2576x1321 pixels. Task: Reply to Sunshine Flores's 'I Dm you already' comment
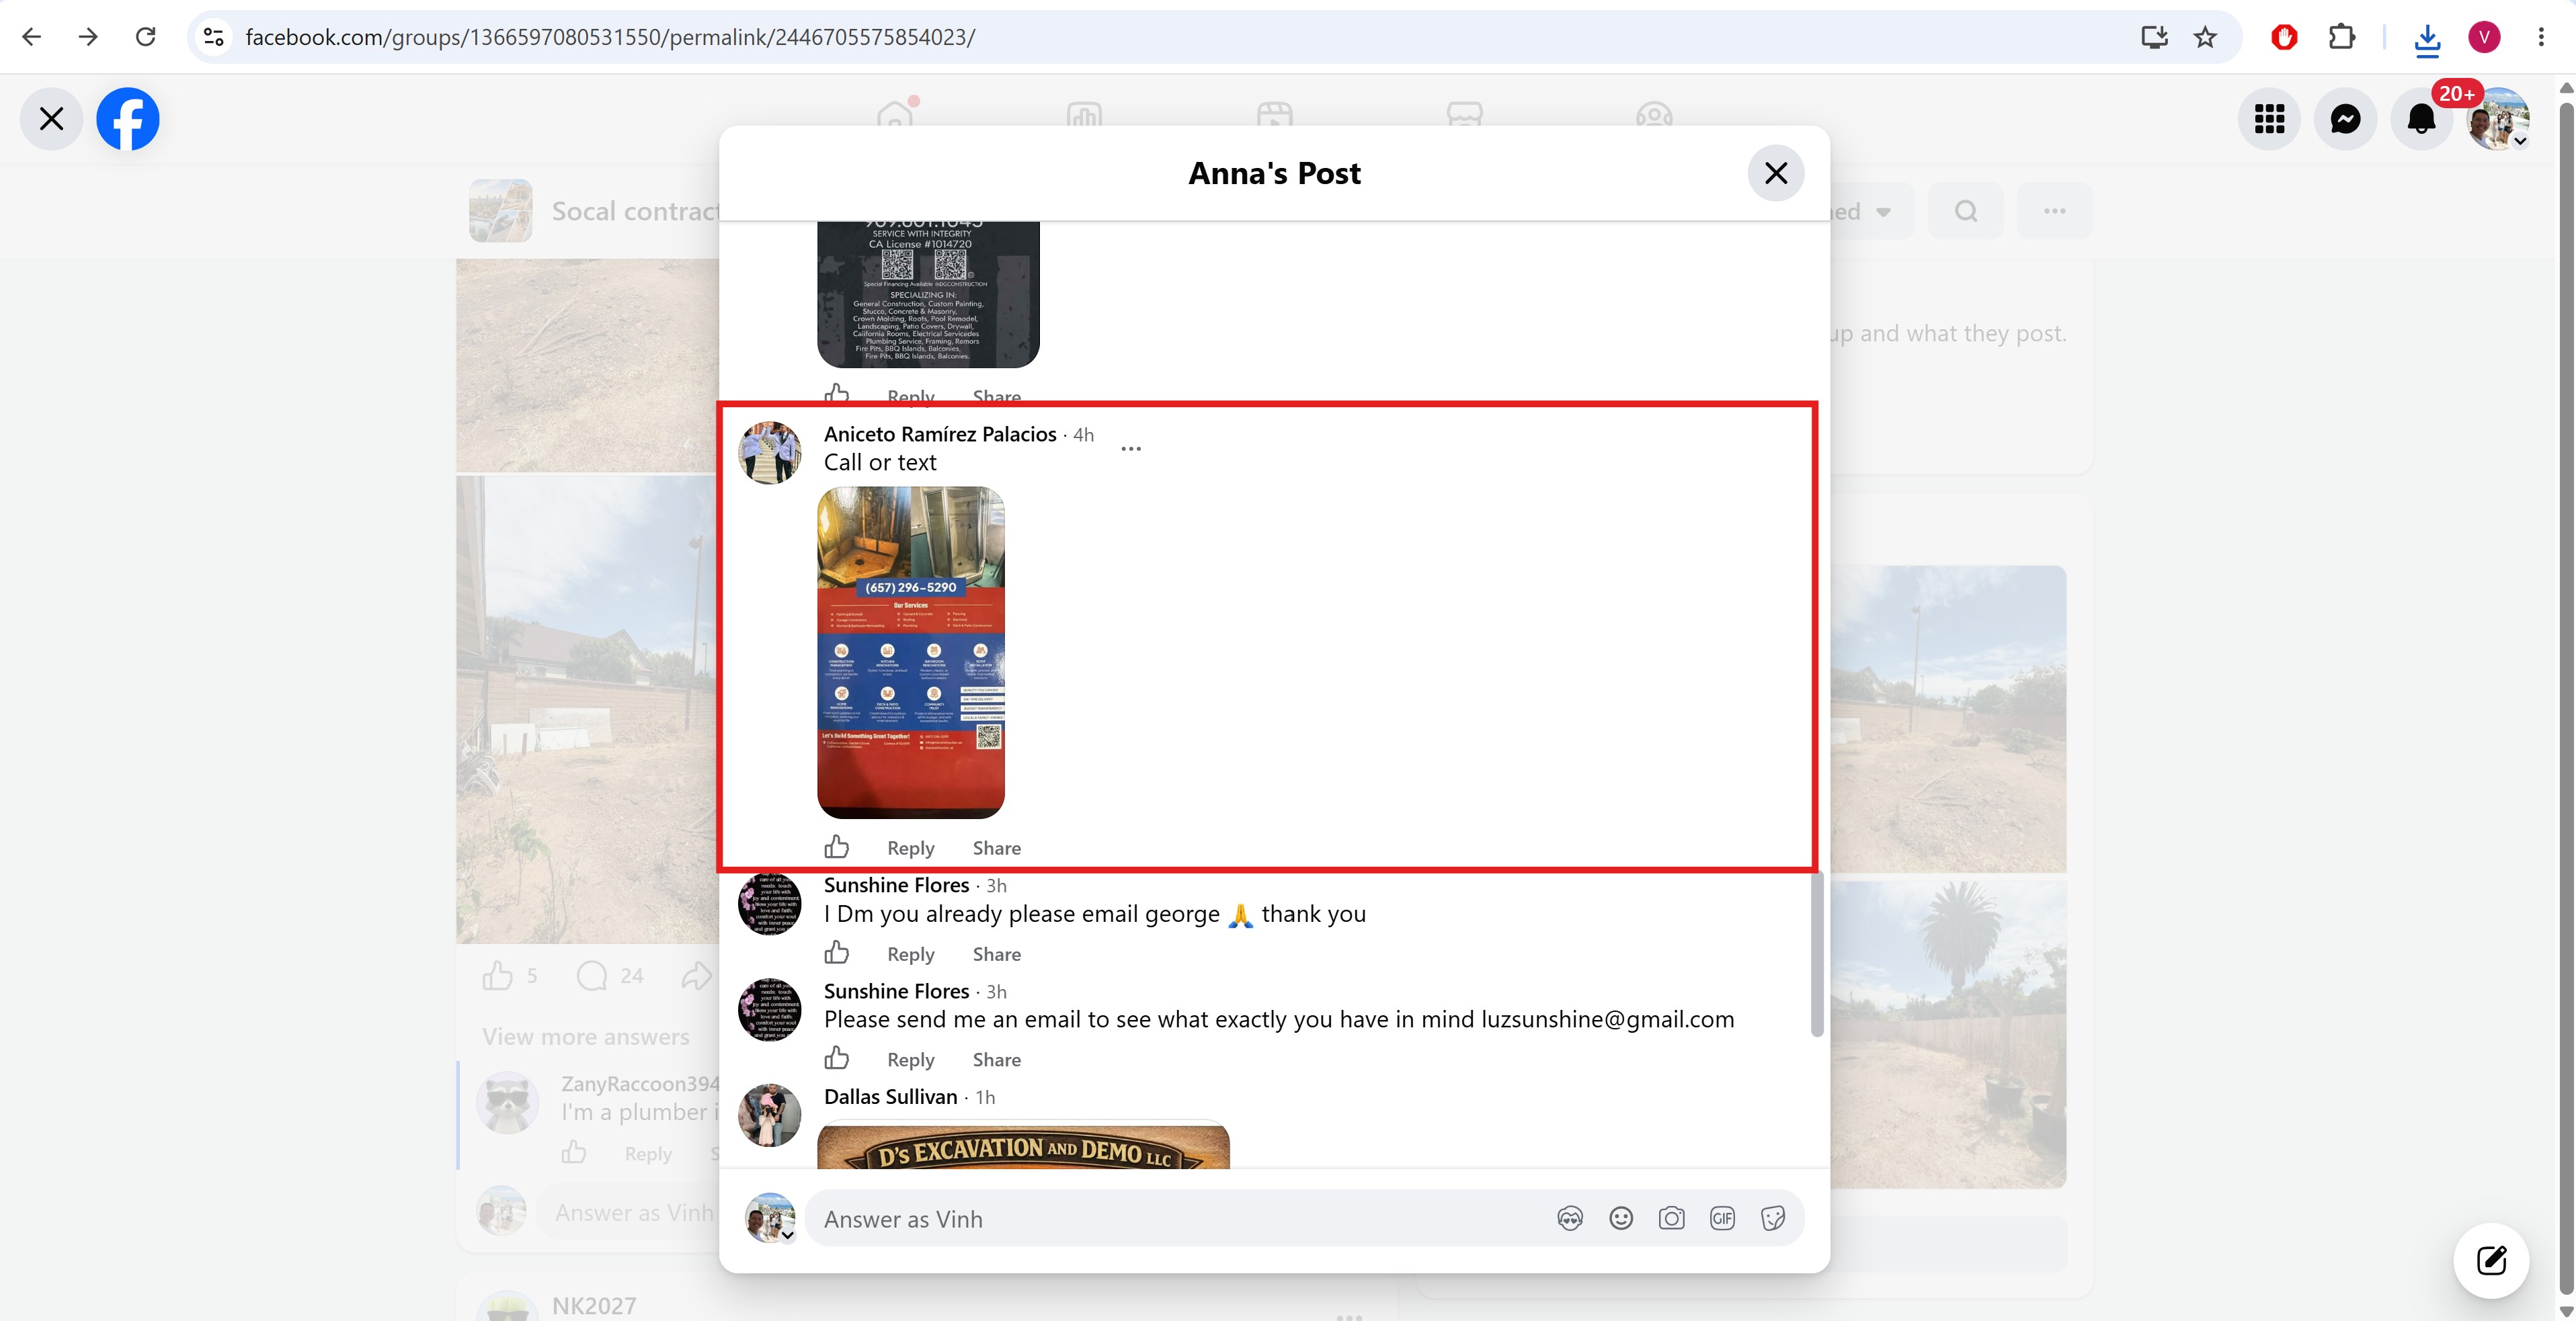(x=911, y=954)
